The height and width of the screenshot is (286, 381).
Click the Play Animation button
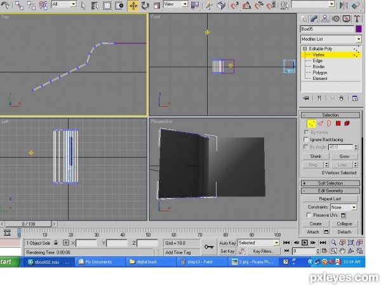coord(304,243)
